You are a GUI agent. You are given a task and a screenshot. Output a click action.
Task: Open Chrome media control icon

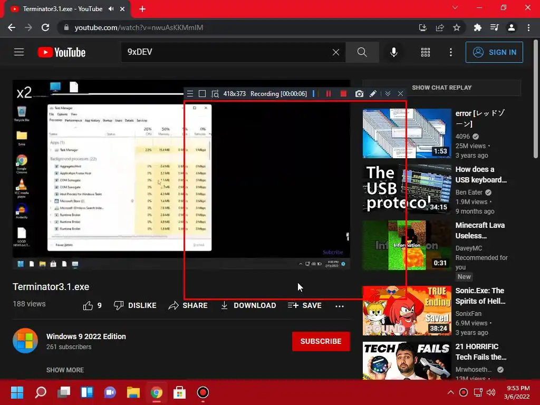click(x=495, y=27)
